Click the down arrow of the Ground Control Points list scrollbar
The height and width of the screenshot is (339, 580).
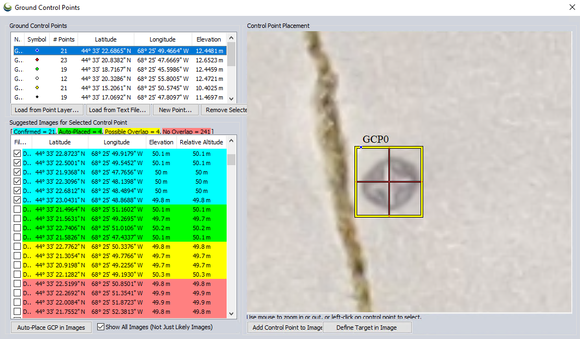tap(232, 98)
